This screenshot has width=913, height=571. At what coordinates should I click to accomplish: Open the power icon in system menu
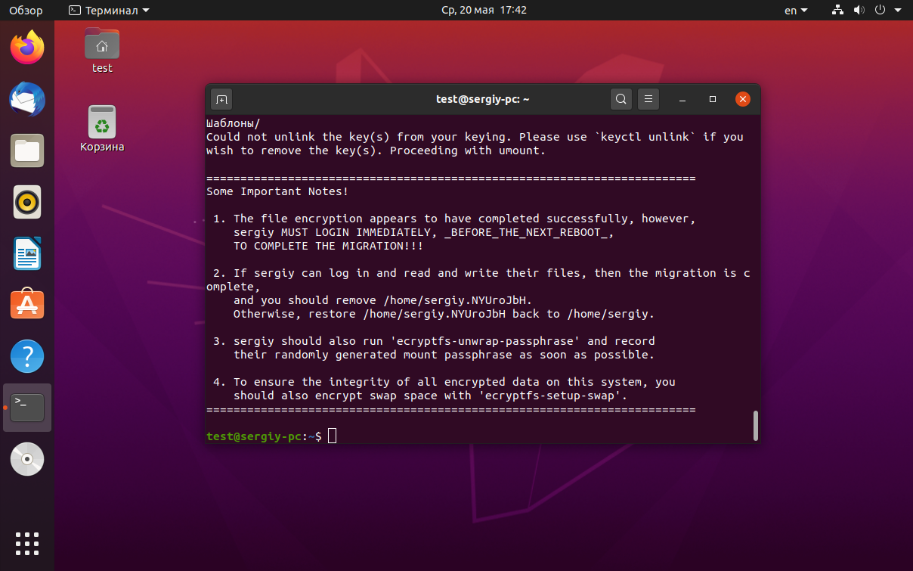[x=880, y=11]
